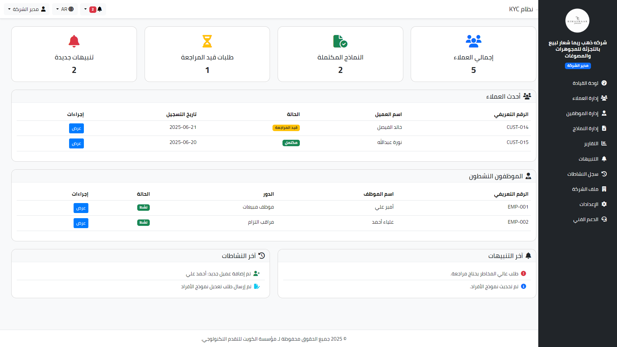Click عرض for customer خالد الفيصل
This screenshot has height=347, width=617.
[x=76, y=128]
